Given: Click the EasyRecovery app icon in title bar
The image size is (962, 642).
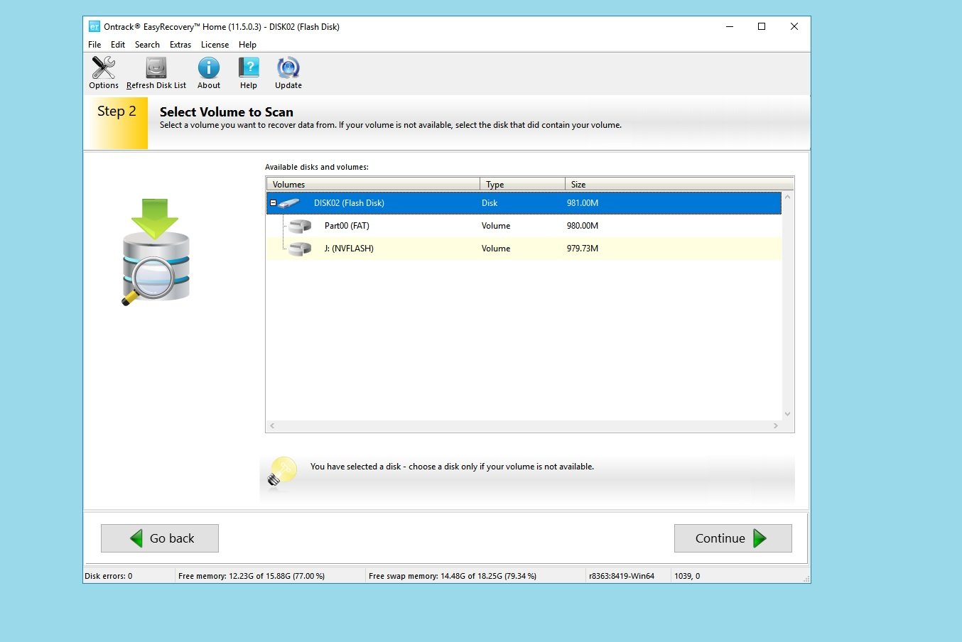Looking at the screenshot, I should (94, 27).
